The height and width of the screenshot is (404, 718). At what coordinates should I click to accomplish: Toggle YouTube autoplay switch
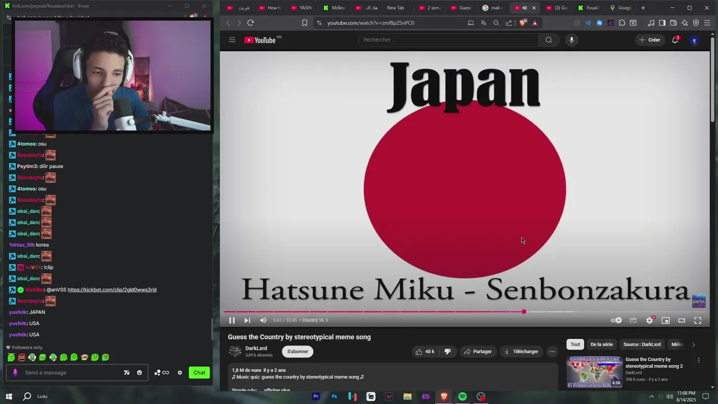616,320
